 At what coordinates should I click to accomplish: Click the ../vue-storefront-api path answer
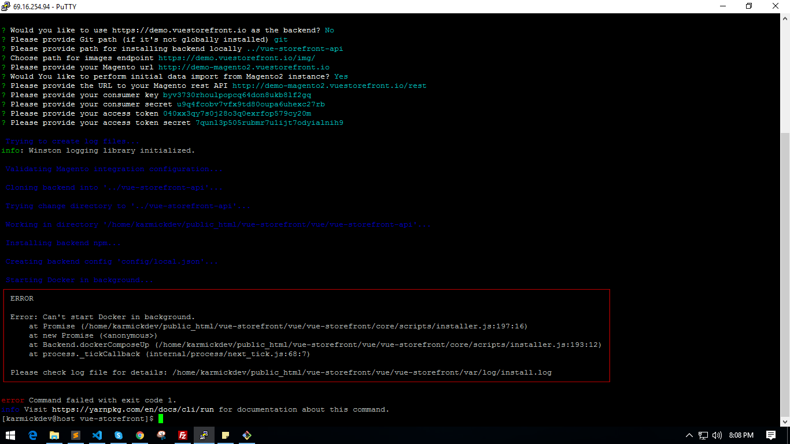pos(295,49)
